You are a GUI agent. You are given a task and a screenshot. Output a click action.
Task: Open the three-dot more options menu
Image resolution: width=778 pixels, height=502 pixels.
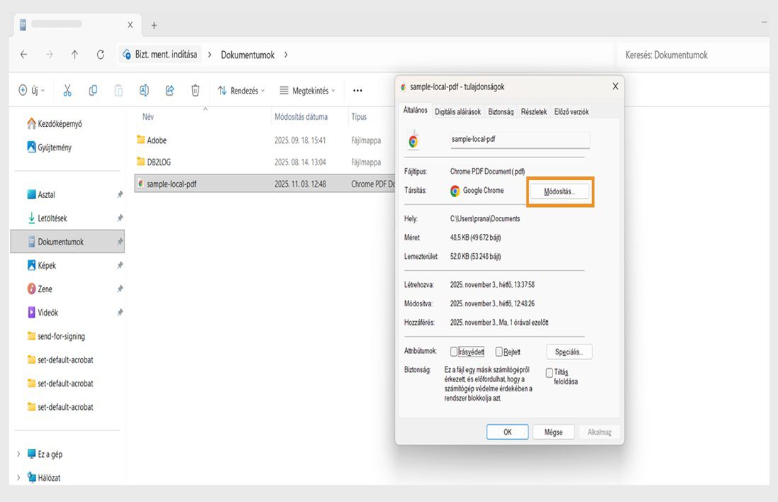[x=357, y=91]
